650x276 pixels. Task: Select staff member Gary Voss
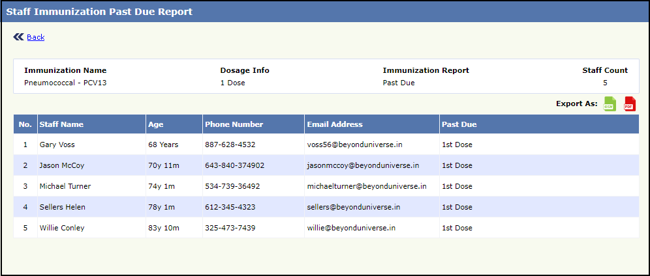coord(57,145)
